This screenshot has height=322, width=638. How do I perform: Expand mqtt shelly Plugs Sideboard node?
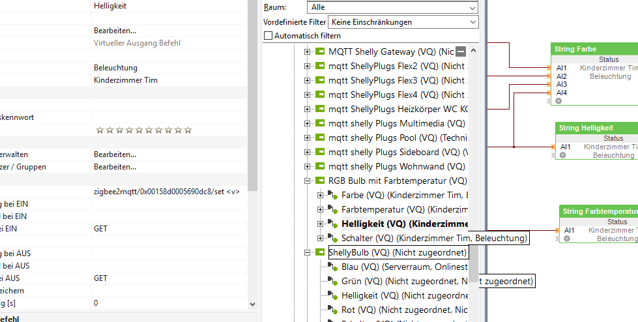307,153
